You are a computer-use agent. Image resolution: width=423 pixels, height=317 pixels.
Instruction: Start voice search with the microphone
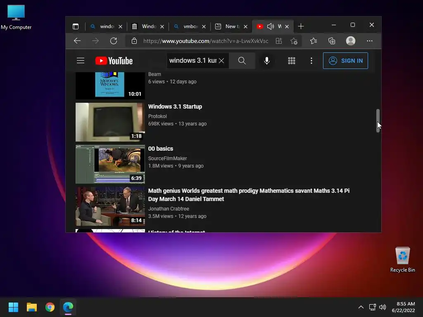coord(267,61)
